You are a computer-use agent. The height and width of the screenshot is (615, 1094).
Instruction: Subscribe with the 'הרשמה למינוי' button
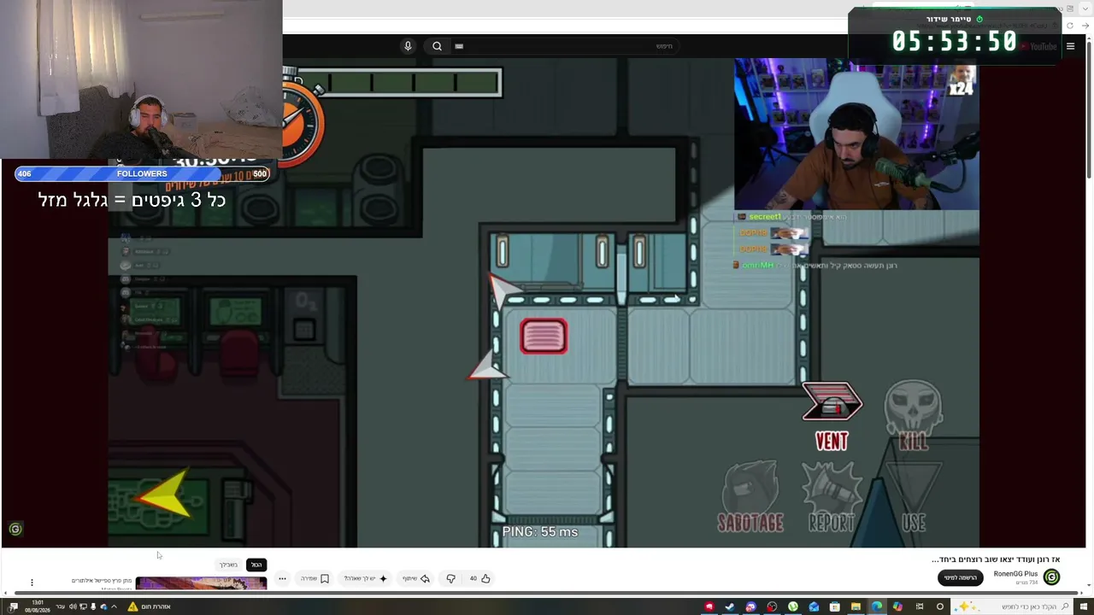[x=961, y=577]
